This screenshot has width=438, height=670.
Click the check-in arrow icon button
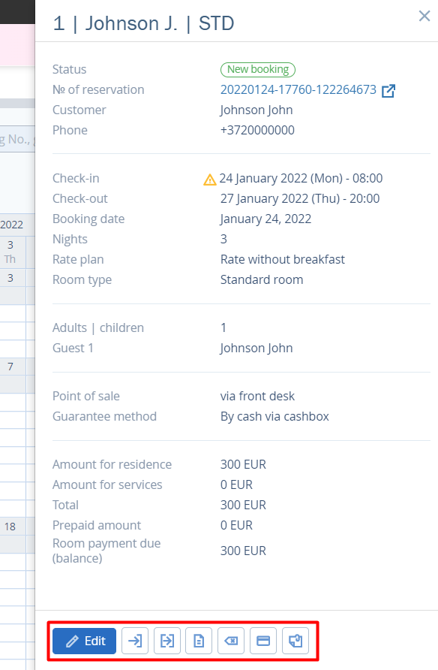coord(135,641)
